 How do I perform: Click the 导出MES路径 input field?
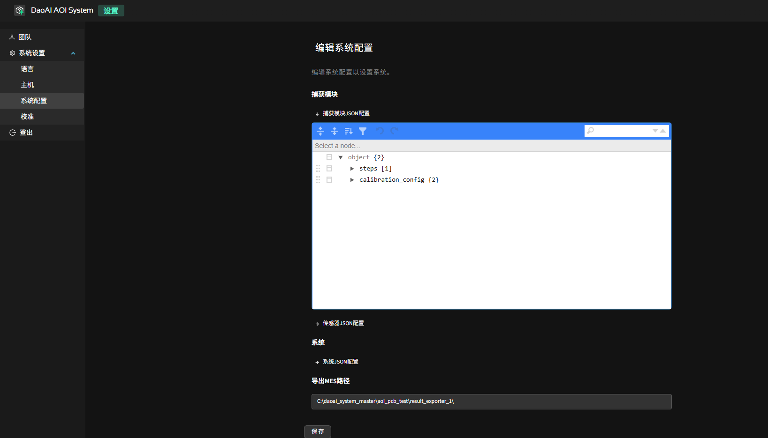pos(491,401)
